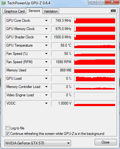Select the Sensors tab

click(x=34, y=11)
